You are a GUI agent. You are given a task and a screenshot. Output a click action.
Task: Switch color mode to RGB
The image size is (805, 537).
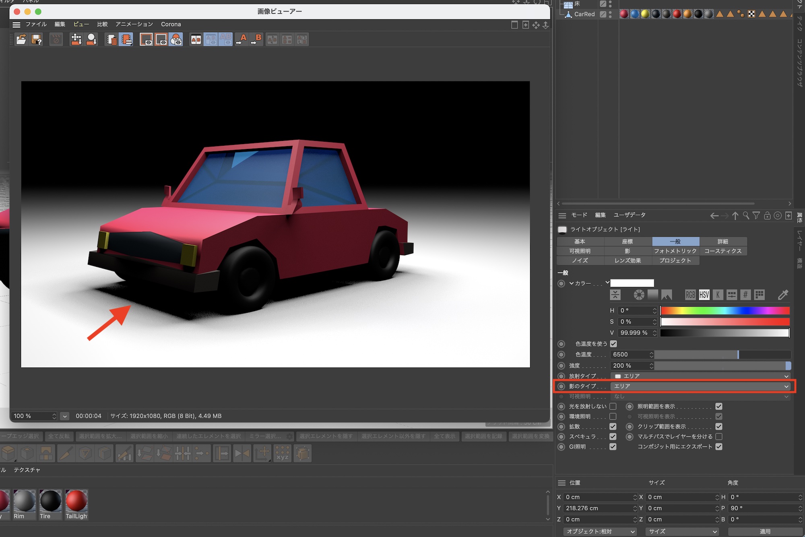tap(690, 295)
